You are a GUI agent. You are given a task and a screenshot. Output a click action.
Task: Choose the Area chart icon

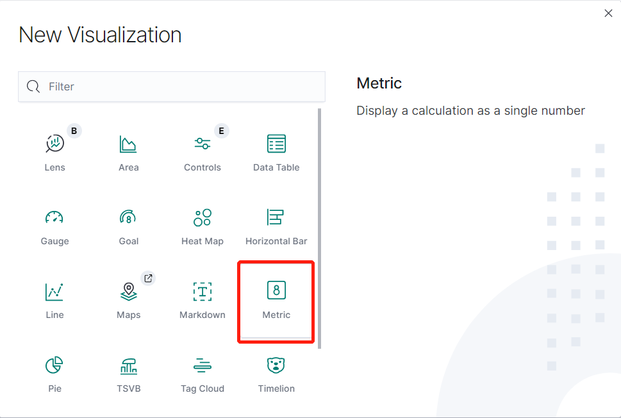coord(128,144)
